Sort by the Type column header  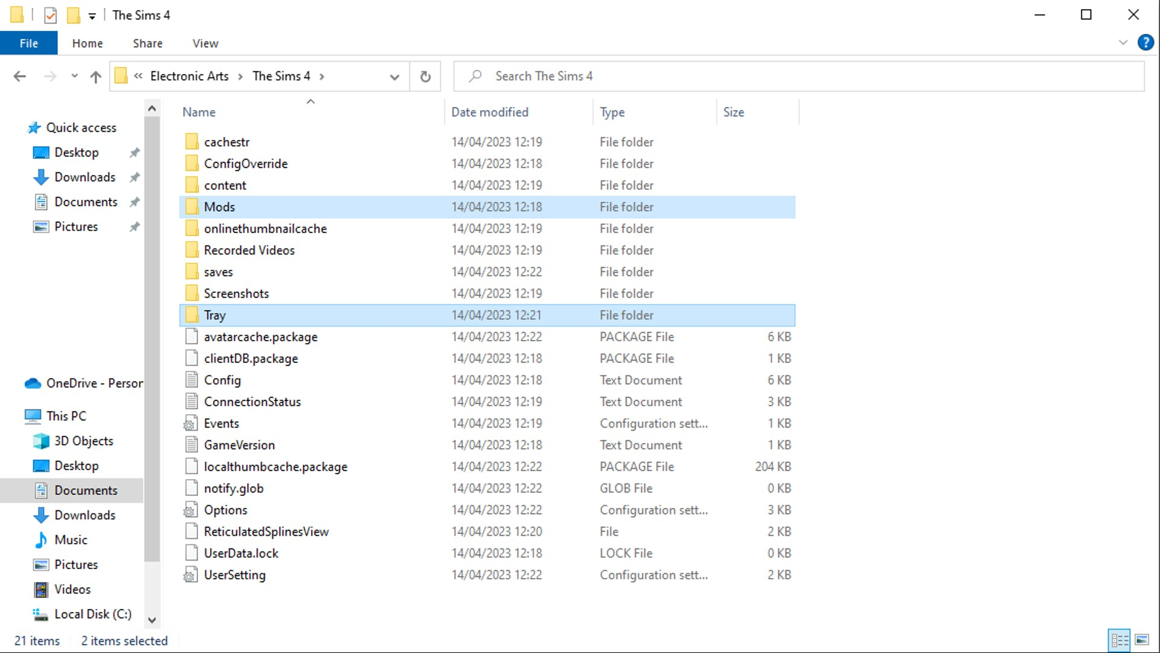pyautogui.click(x=655, y=112)
